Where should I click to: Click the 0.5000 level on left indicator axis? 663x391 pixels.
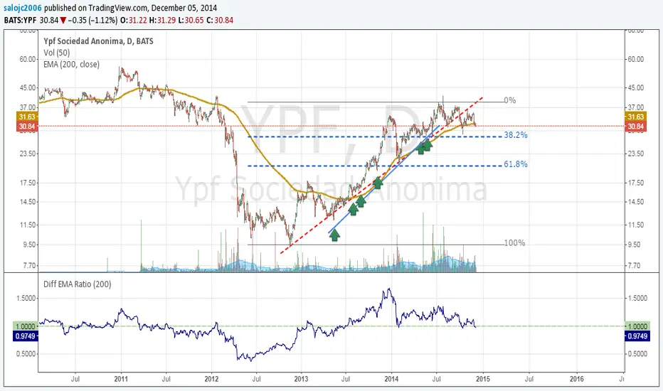pyautogui.click(x=26, y=354)
